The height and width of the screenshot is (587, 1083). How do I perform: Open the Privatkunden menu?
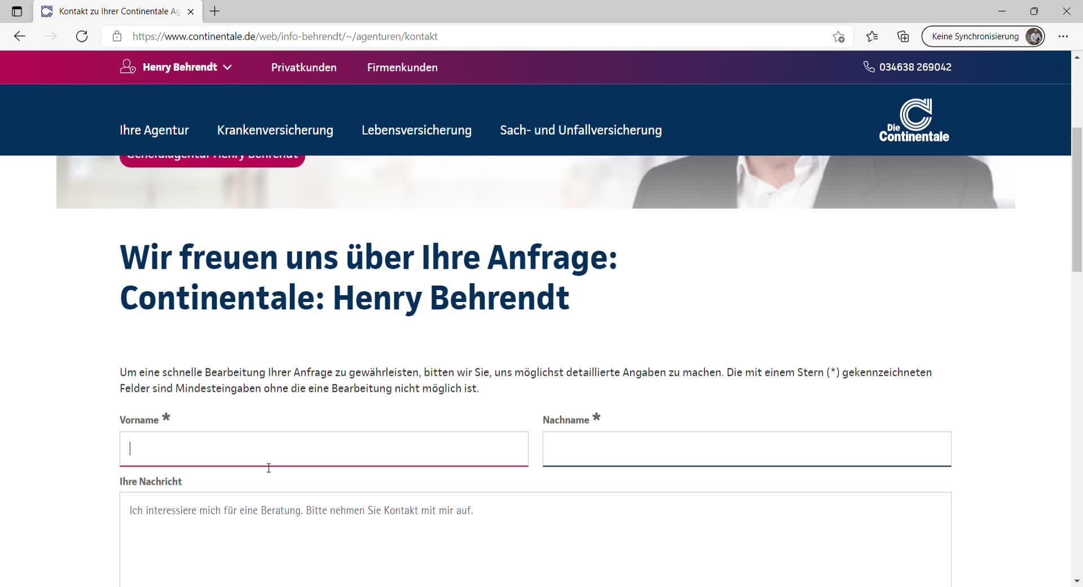[x=303, y=68]
